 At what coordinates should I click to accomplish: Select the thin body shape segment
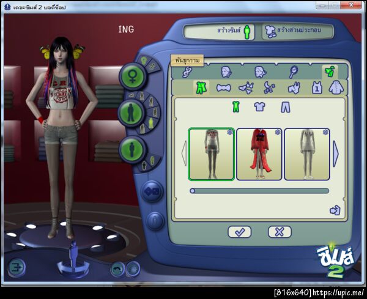(152, 160)
